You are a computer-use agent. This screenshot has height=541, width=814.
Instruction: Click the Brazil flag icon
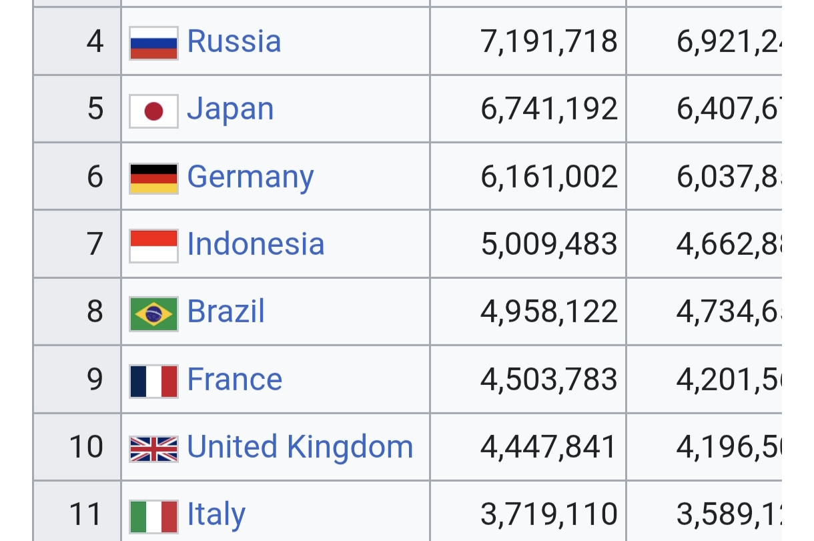(x=153, y=314)
